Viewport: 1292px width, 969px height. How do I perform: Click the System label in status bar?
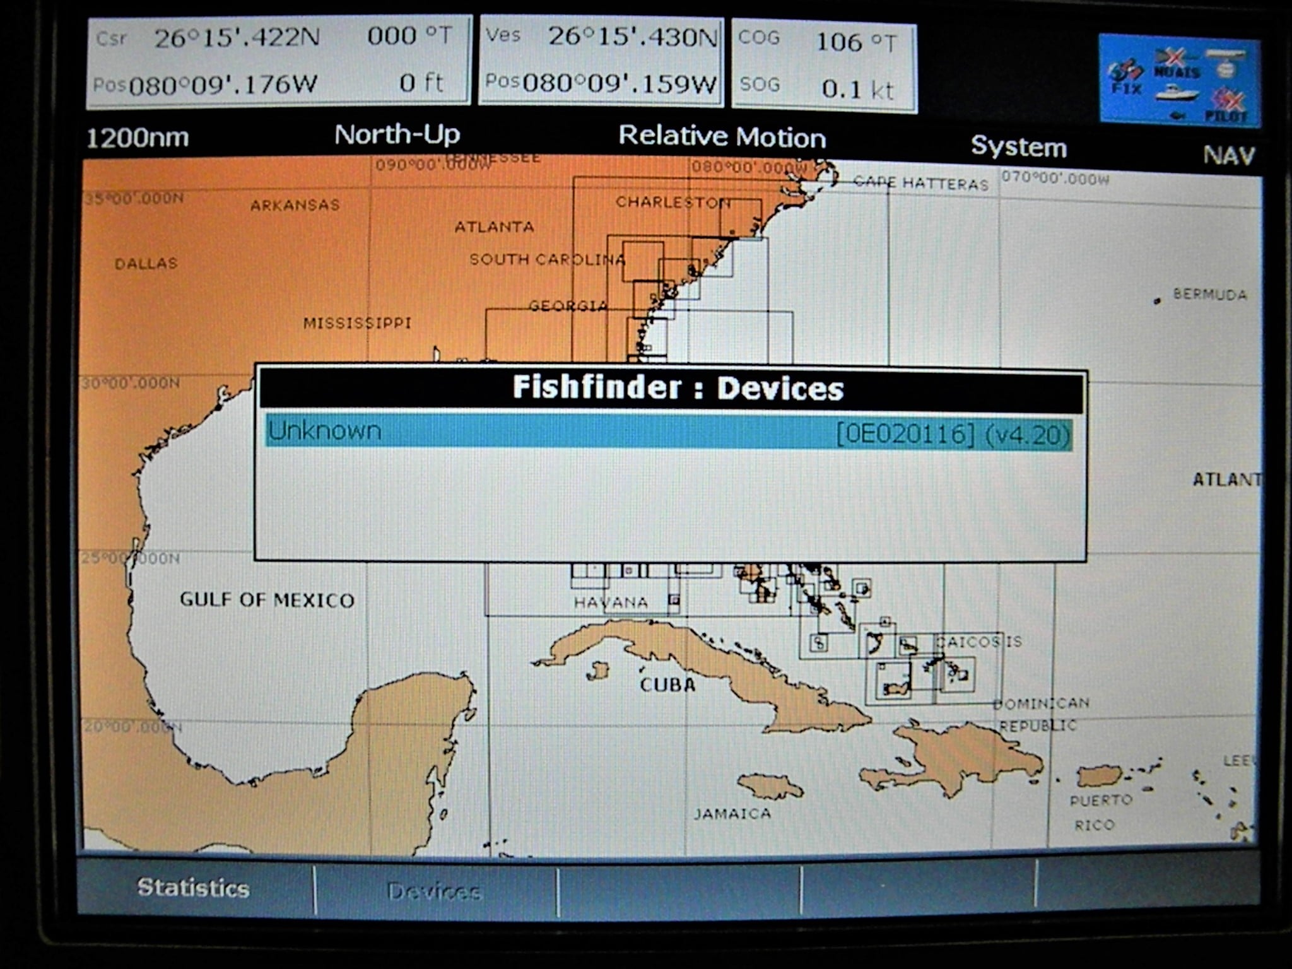[1019, 147]
